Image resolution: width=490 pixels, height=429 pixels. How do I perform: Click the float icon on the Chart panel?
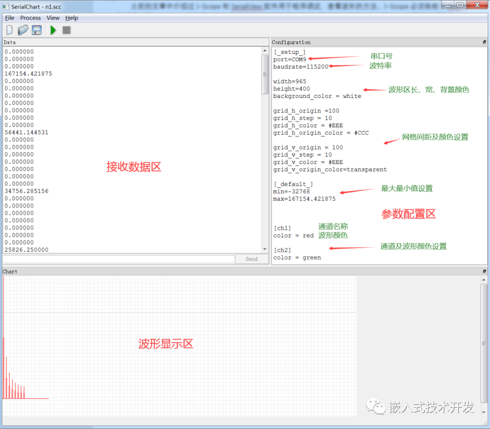(484, 271)
